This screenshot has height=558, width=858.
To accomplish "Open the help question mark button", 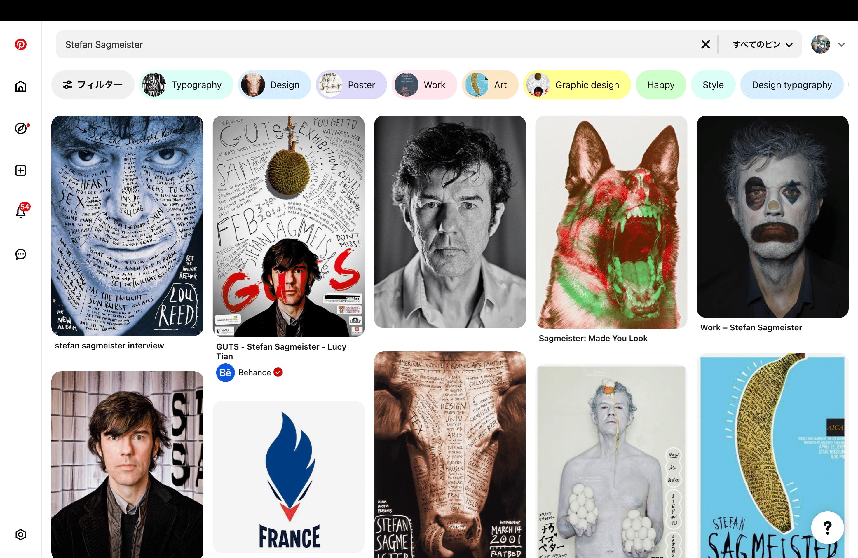I will click(827, 527).
